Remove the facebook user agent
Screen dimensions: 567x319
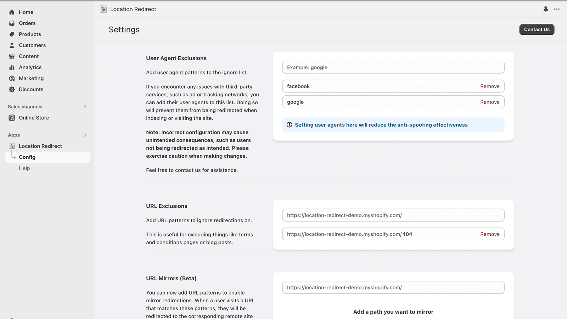[490, 86]
